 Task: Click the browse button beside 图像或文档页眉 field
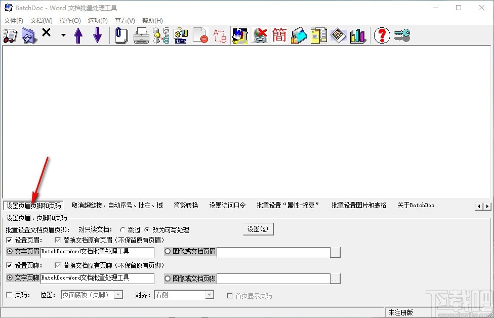point(335,251)
